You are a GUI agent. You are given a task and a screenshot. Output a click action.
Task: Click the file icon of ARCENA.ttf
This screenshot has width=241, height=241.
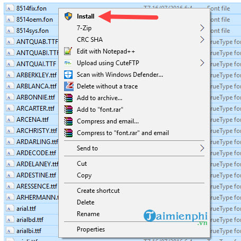pos(10,119)
